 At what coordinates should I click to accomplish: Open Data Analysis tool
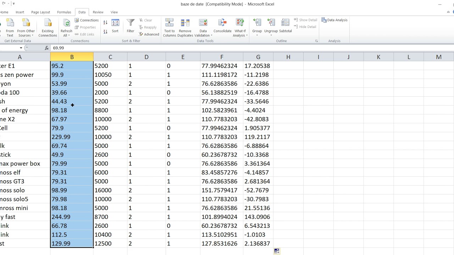click(x=334, y=20)
